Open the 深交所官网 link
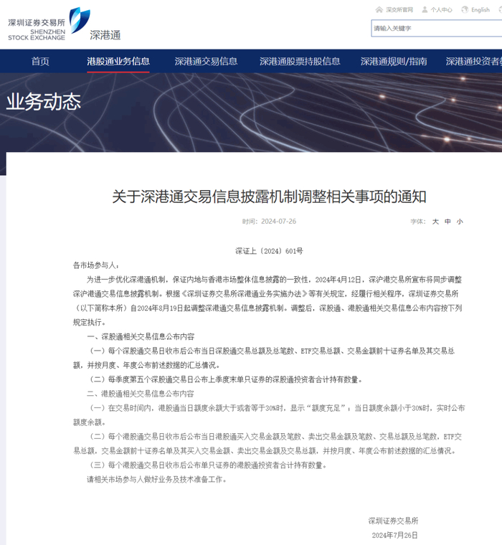 (x=399, y=10)
